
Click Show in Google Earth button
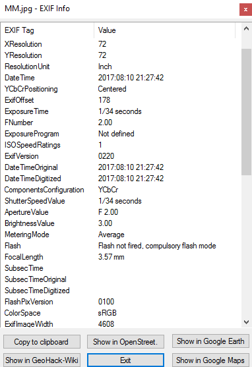tap(210, 341)
